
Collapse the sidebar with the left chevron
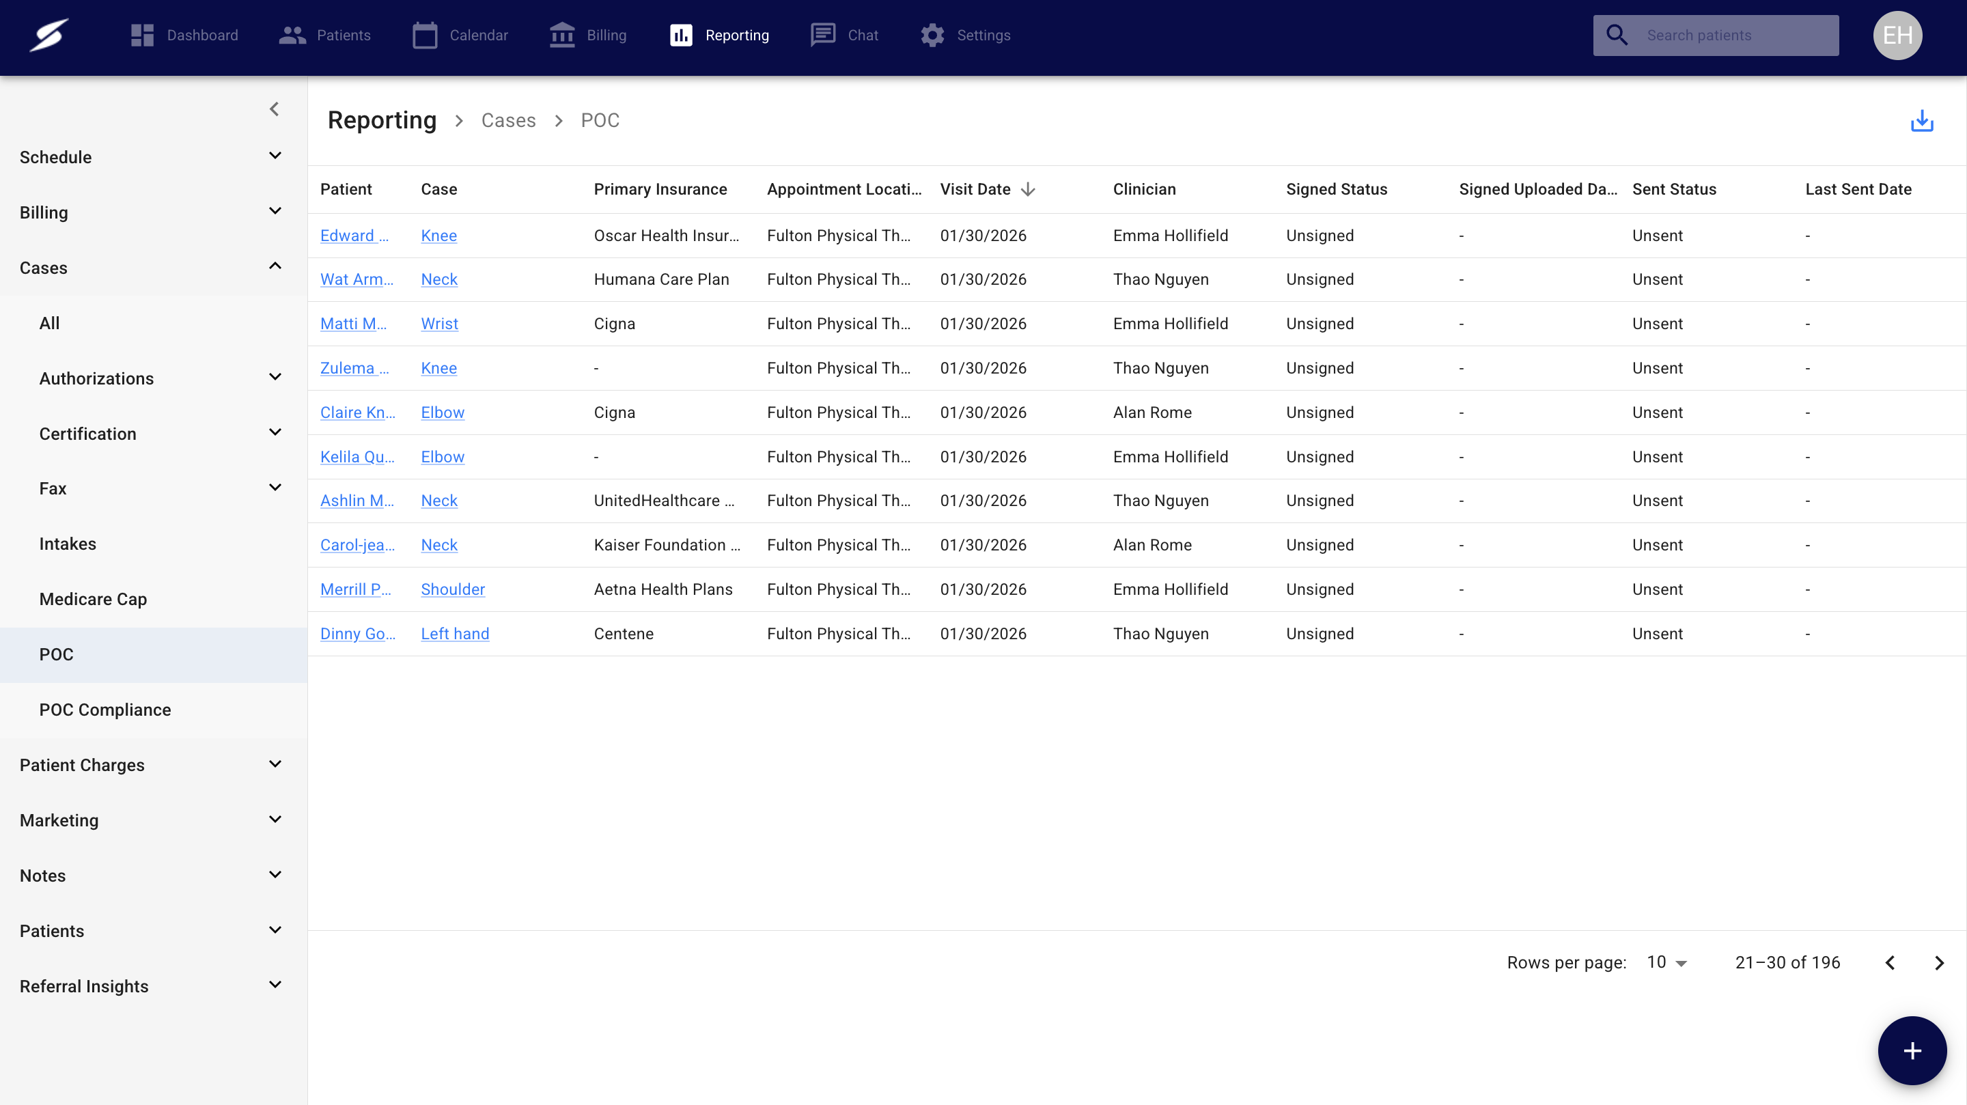pyautogui.click(x=274, y=109)
